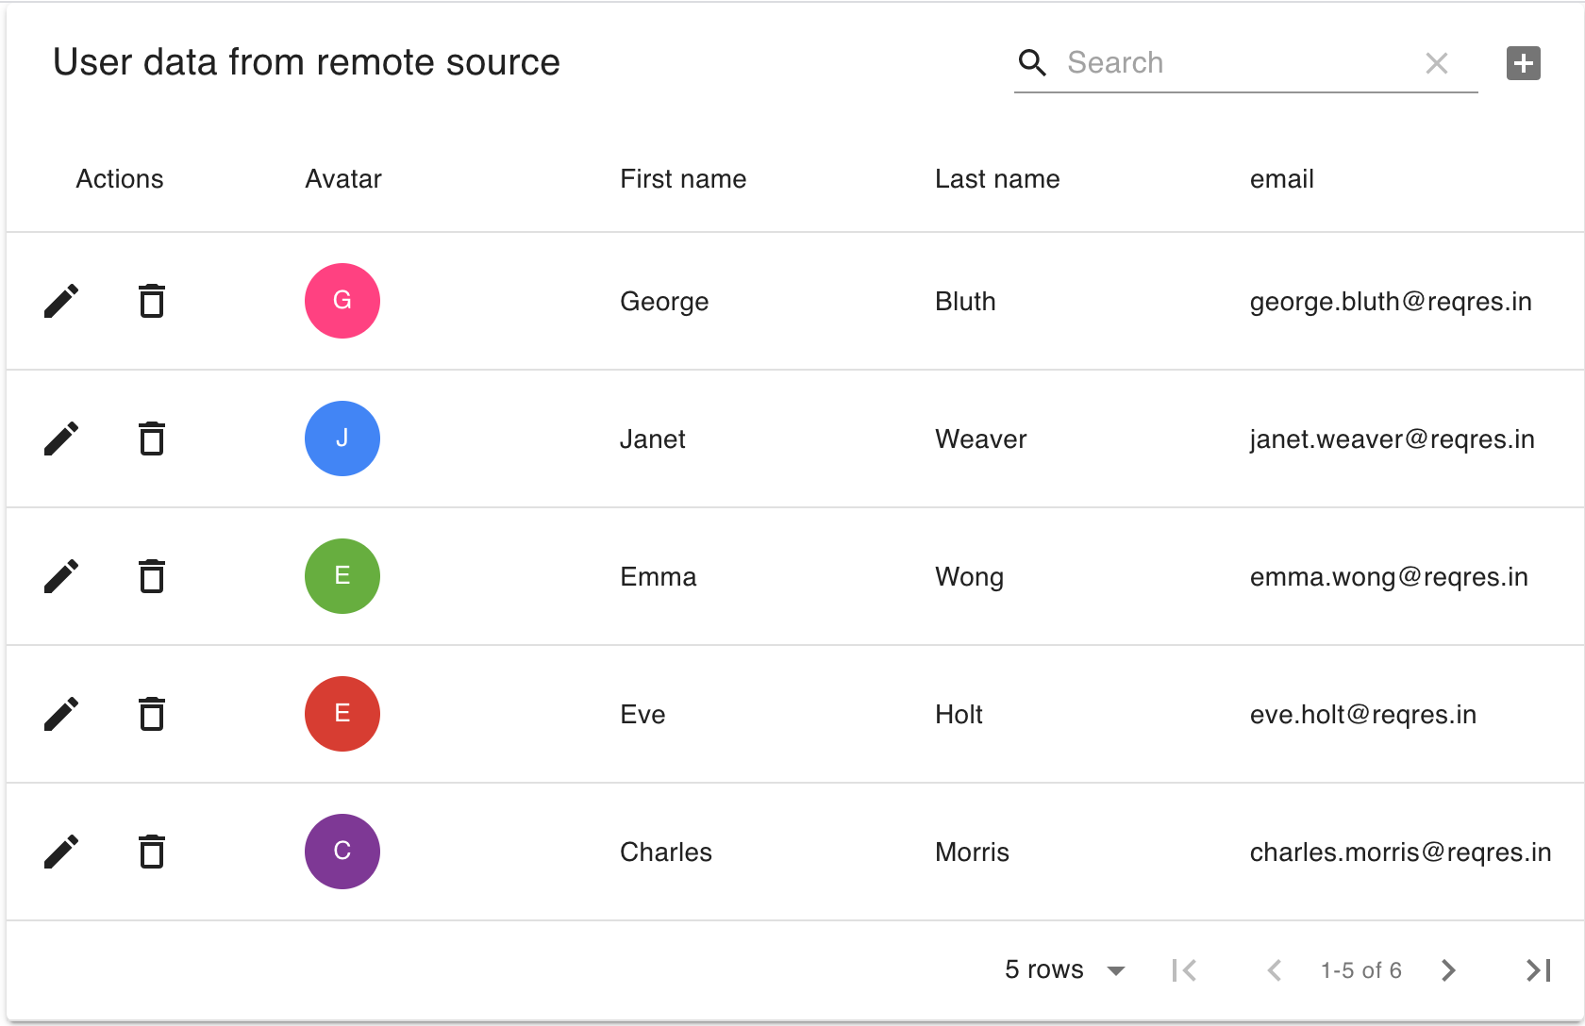1585x1026 pixels.
Task: Sort by the First name column header
Action: [x=683, y=179]
